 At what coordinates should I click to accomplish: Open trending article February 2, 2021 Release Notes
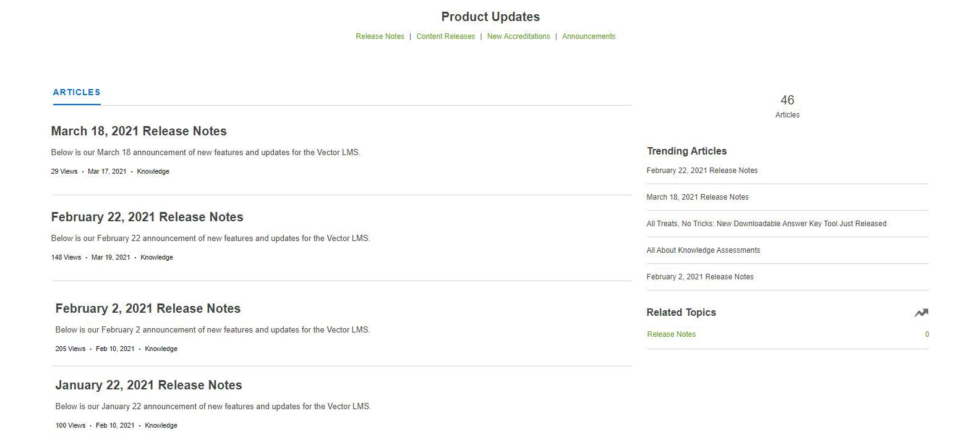pos(700,277)
